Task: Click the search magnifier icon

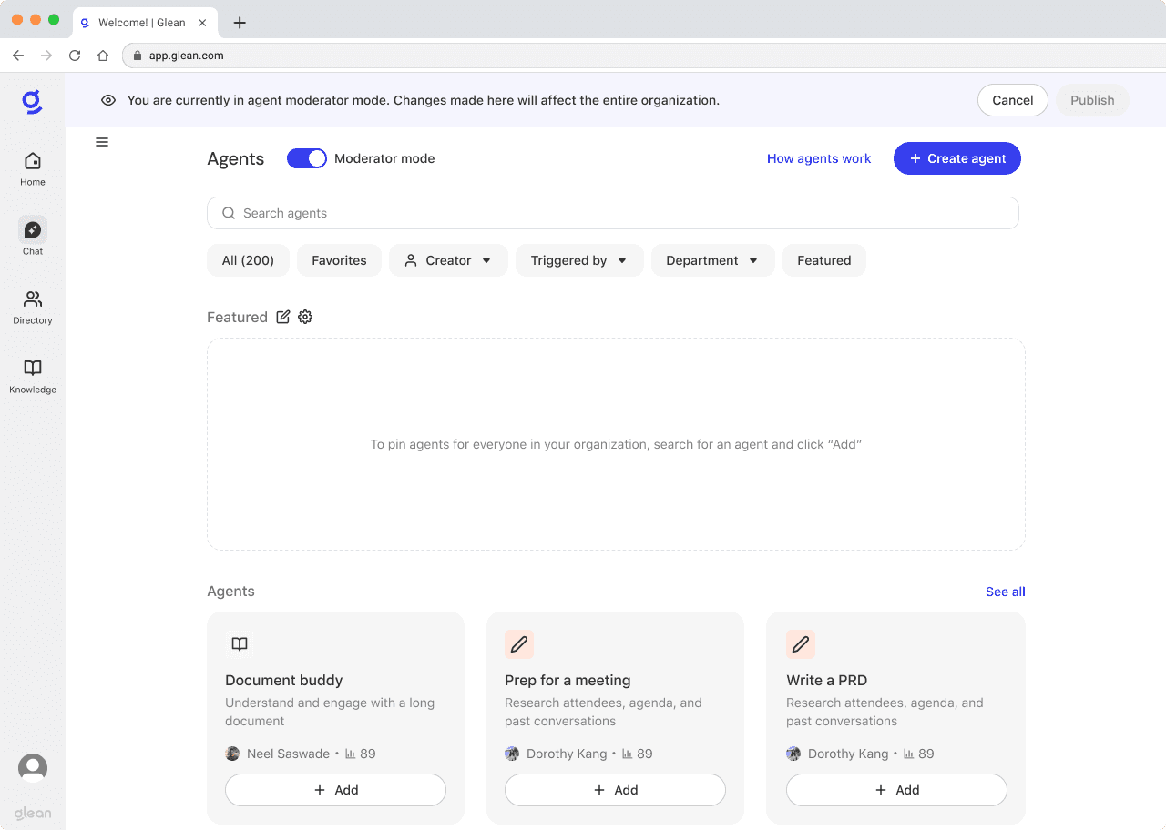Action: [x=229, y=213]
